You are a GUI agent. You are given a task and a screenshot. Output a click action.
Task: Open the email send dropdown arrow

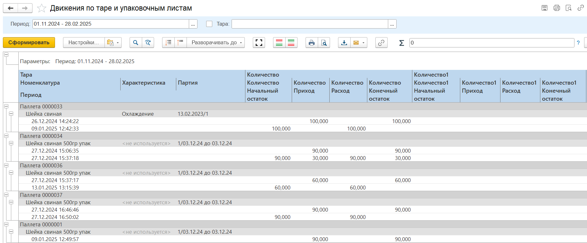[363, 43]
